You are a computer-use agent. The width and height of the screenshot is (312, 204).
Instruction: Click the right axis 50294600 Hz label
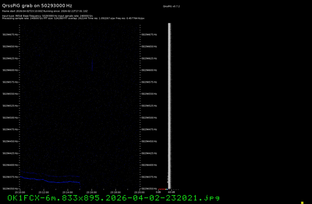(x=149, y=70)
